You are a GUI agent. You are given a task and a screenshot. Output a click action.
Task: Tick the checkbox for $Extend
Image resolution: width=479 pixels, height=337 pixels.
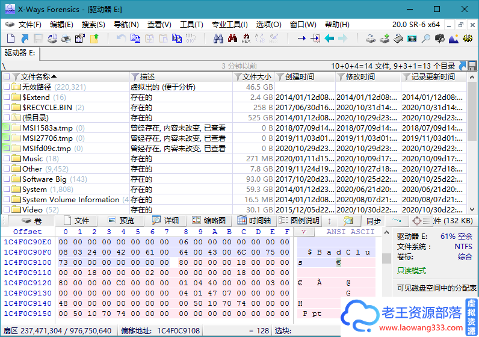tap(7, 97)
